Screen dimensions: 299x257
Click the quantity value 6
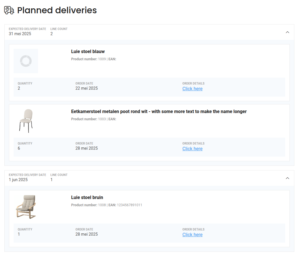click(x=19, y=148)
